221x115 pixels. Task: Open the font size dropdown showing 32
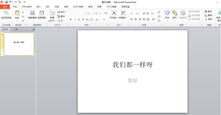90,13
